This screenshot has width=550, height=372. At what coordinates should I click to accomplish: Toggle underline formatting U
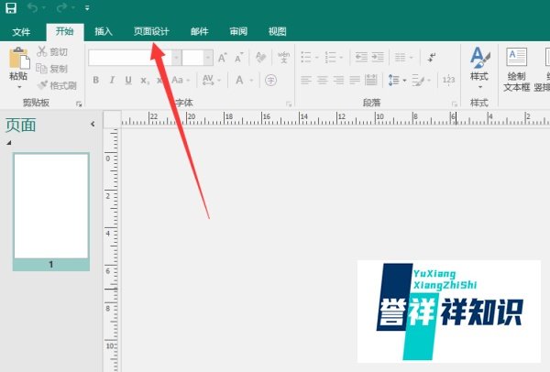(x=128, y=81)
